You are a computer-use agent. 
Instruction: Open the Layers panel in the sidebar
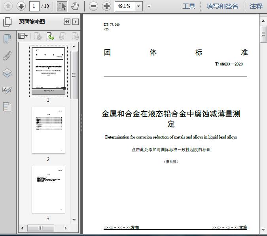(7, 73)
